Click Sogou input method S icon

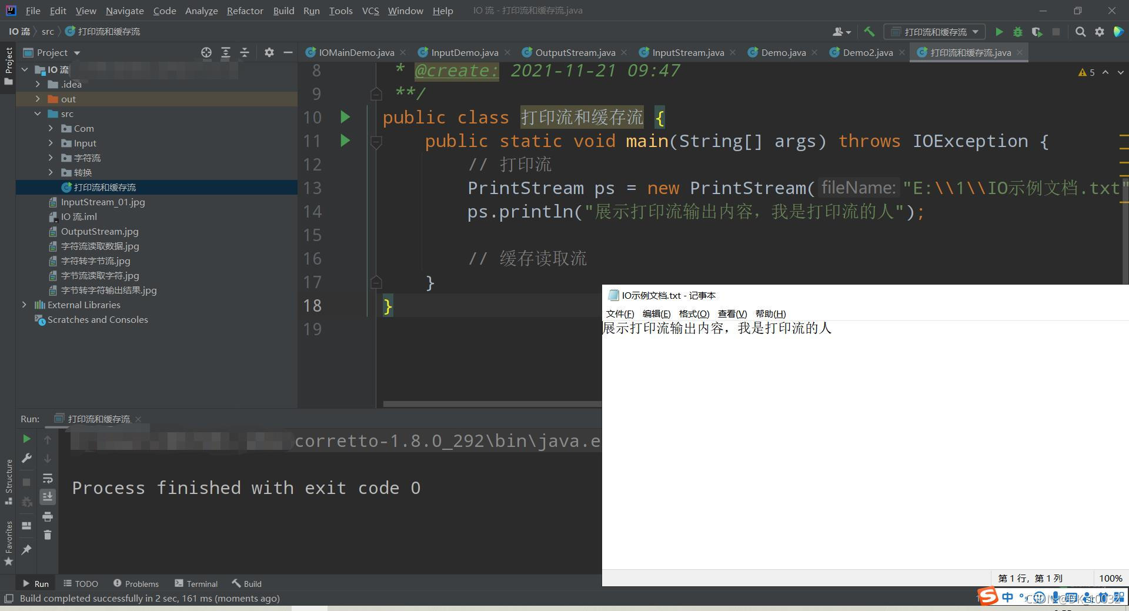(x=988, y=596)
